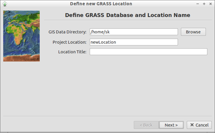
Task: Open the Browse directory chooser
Action: pyautogui.click(x=193, y=32)
